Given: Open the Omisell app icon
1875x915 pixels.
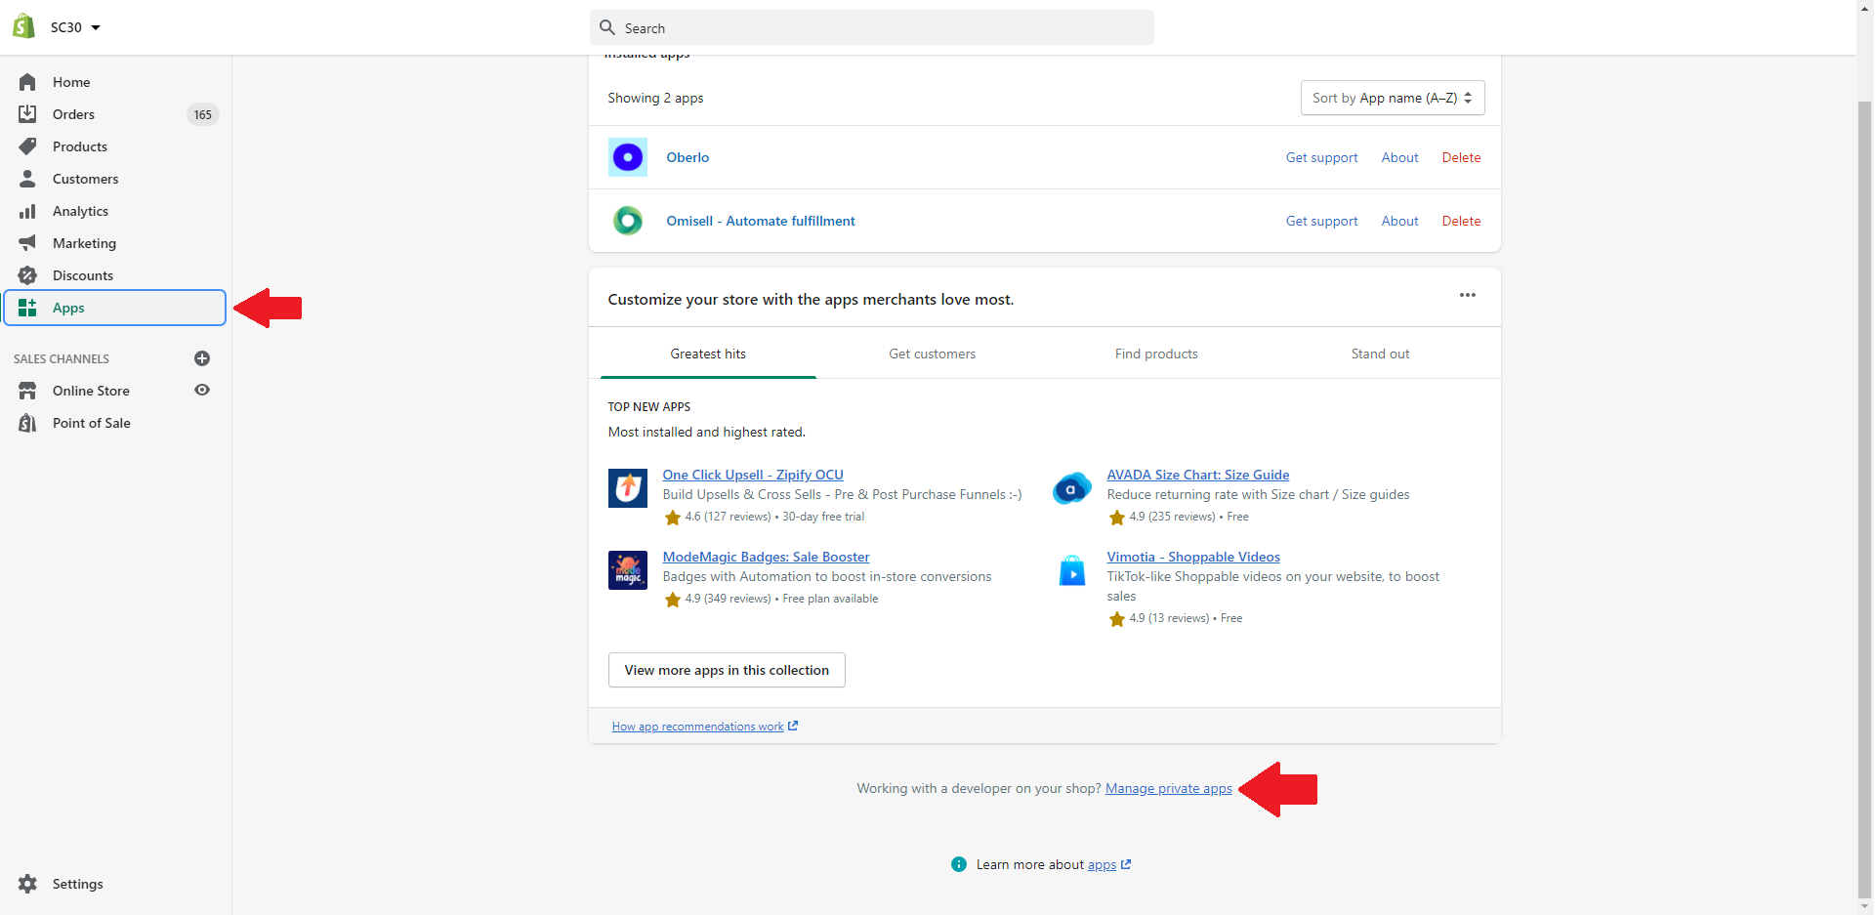Looking at the screenshot, I should click(x=627, y=221).
